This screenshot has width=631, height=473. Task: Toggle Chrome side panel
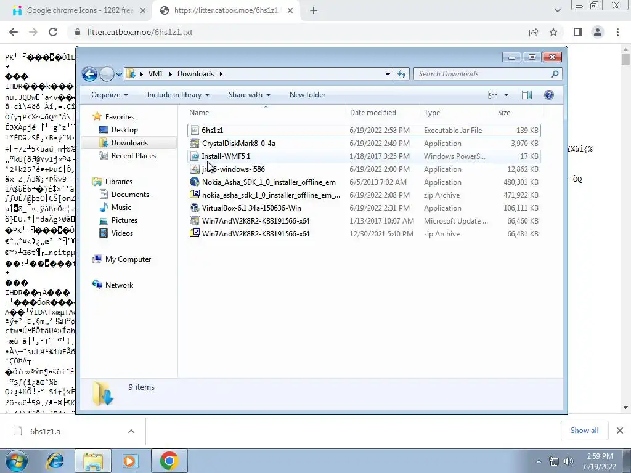[578, 32]
